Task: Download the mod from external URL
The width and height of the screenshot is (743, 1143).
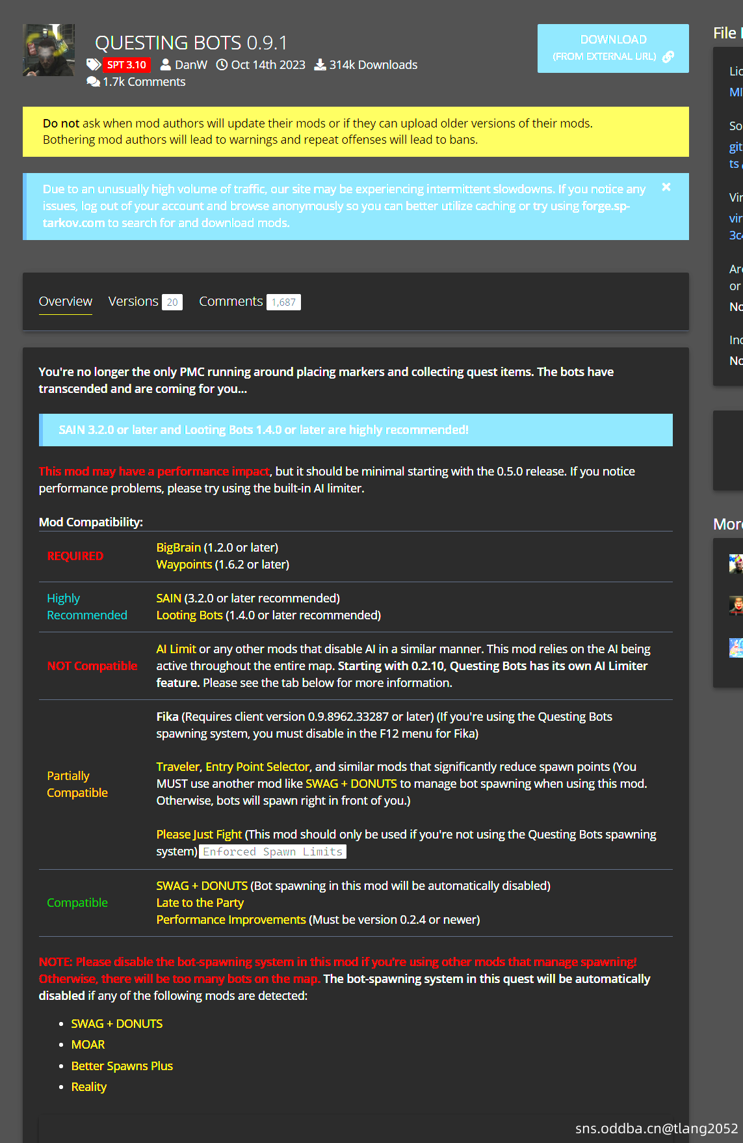Action: (613, 48)
